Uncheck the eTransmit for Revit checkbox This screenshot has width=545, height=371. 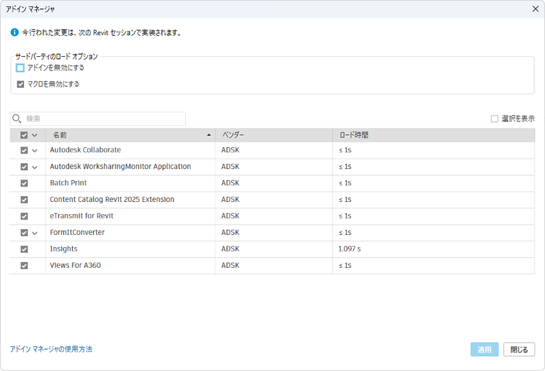[24, 216]
